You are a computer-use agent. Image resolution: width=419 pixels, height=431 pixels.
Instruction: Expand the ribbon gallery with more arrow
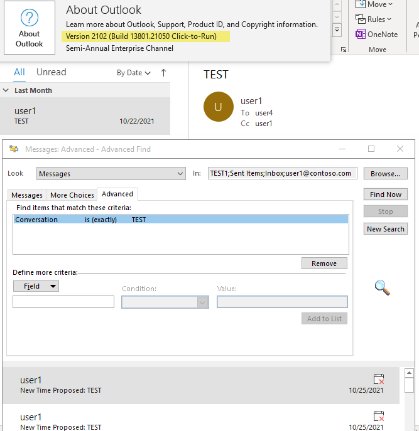click(337, 29)
